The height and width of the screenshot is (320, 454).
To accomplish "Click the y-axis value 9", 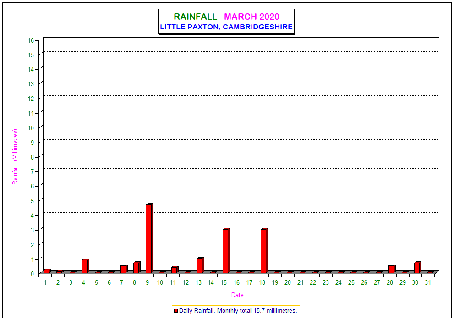I will (x=33, y=143).
